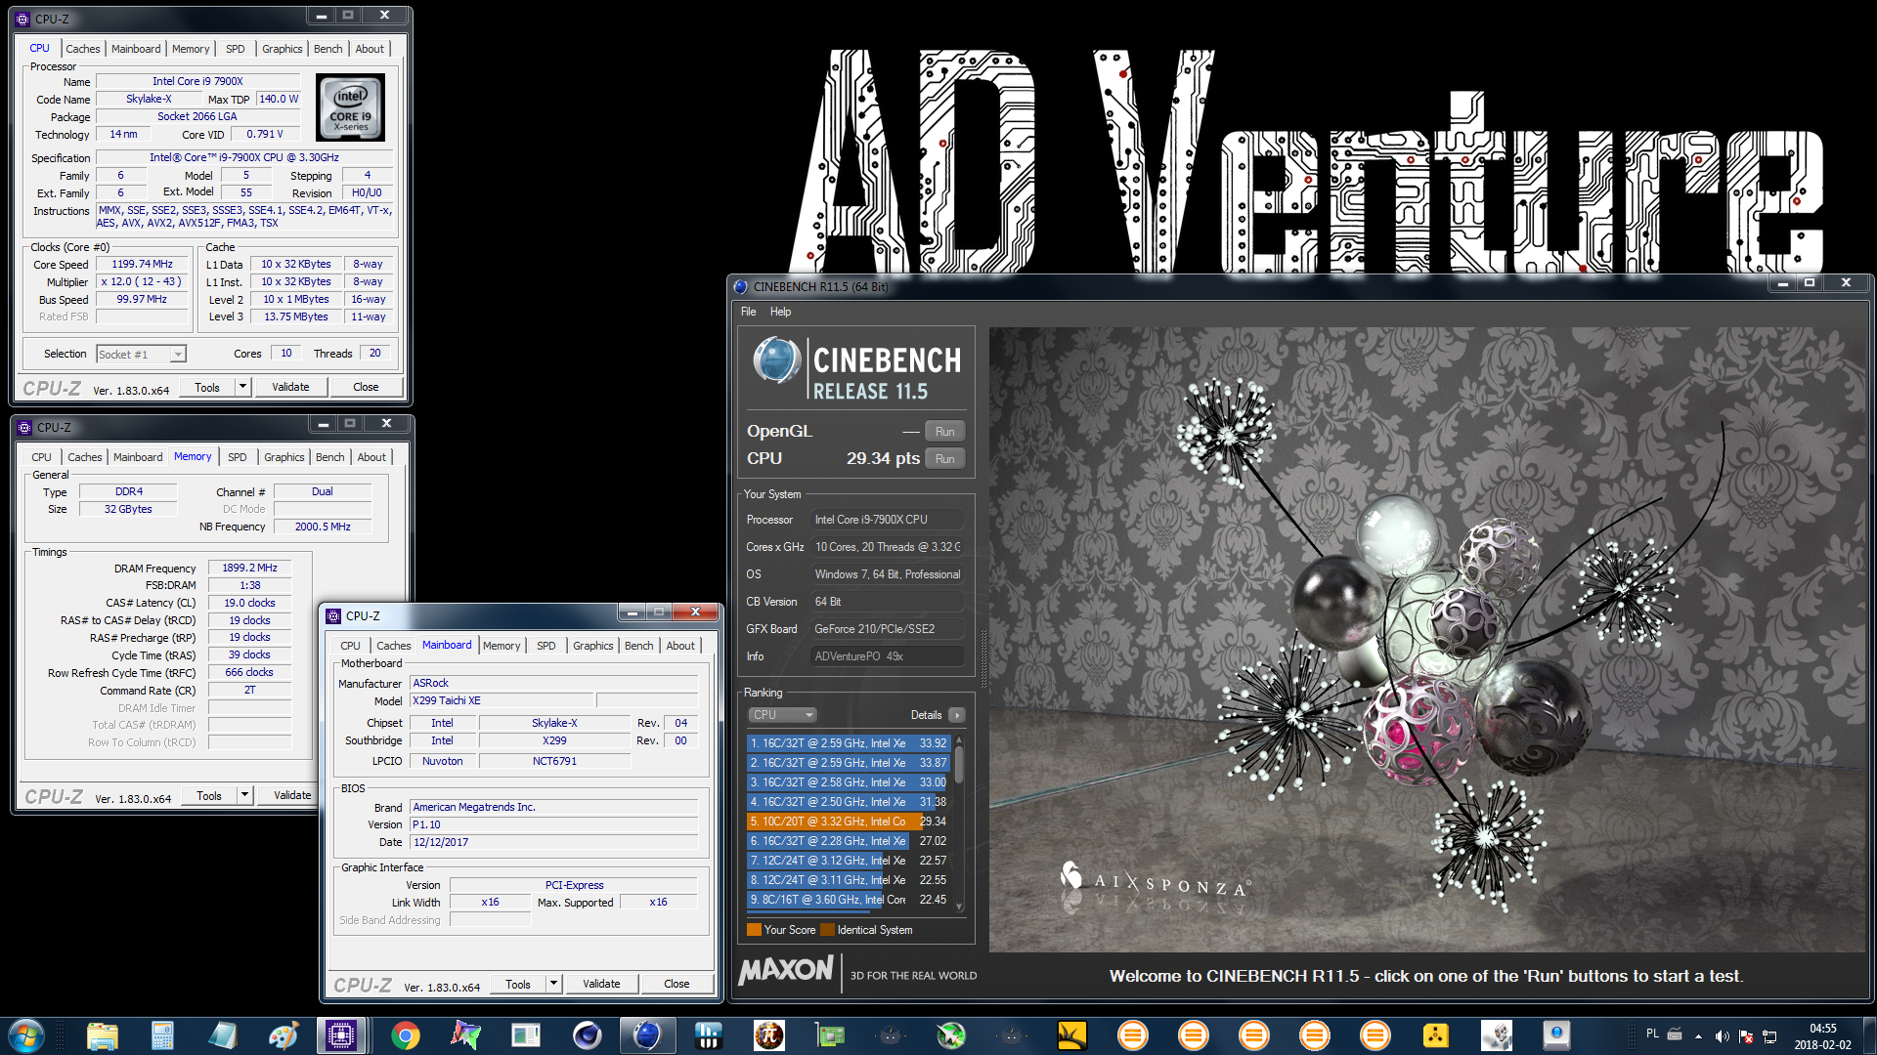Open the volume control in system tray
Viewport: 1877px width, 1055px height.
point(1722,1036)
